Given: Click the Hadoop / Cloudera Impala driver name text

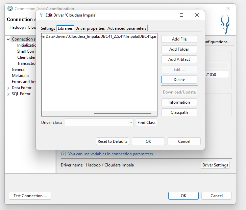Looking at the screenshot, I should [x=110, y=165].
